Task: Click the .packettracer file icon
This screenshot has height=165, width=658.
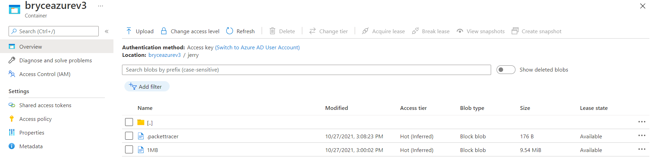Action: (x=141, y=136)
